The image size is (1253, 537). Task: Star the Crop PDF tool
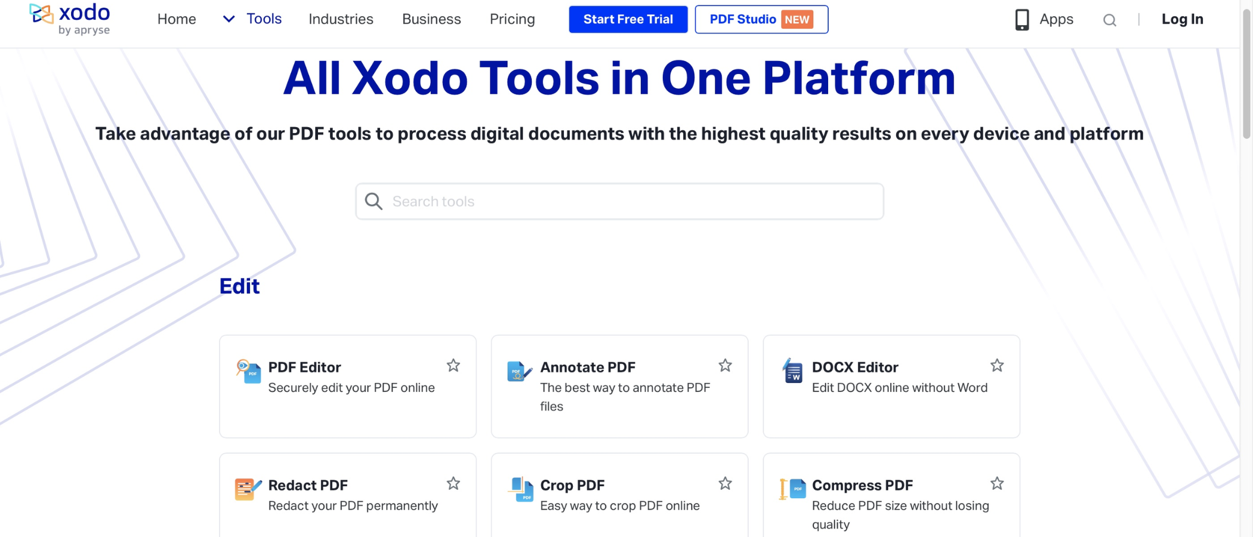tap(725, 483)
